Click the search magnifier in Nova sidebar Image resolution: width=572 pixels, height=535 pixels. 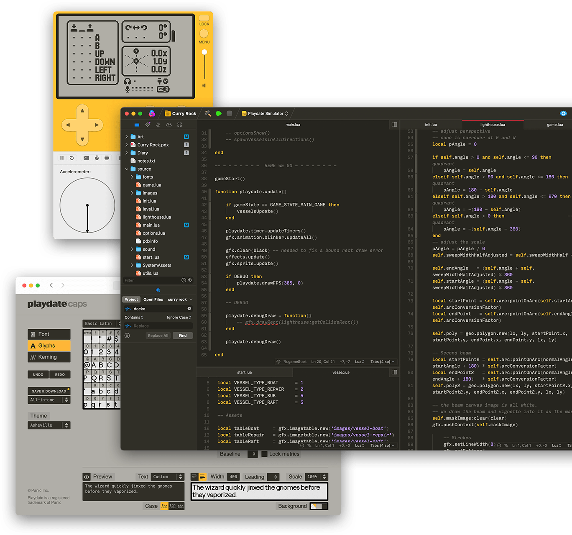click(158, 290)
